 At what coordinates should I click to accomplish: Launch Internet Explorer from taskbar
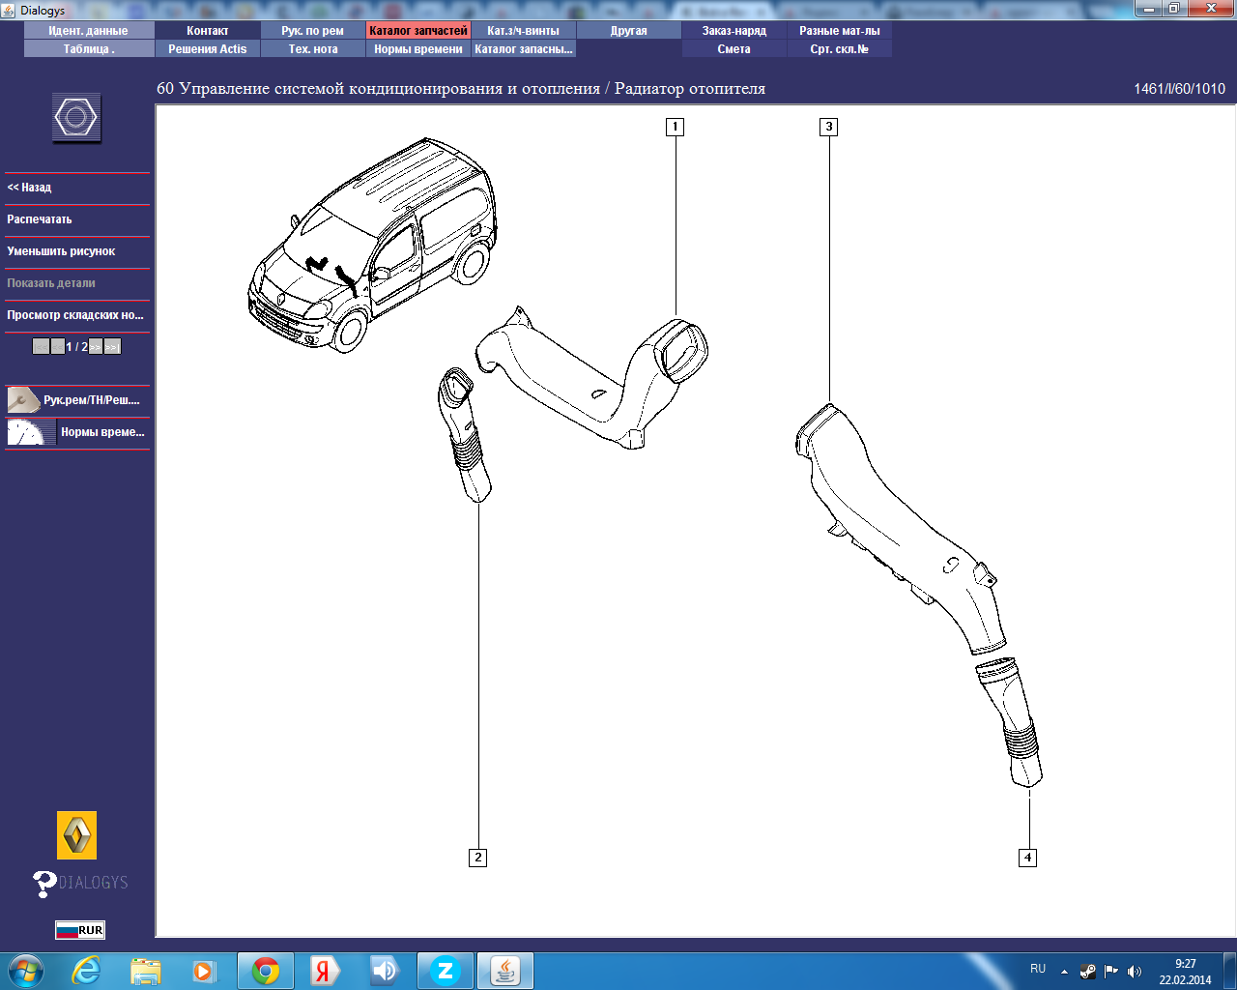87,971
